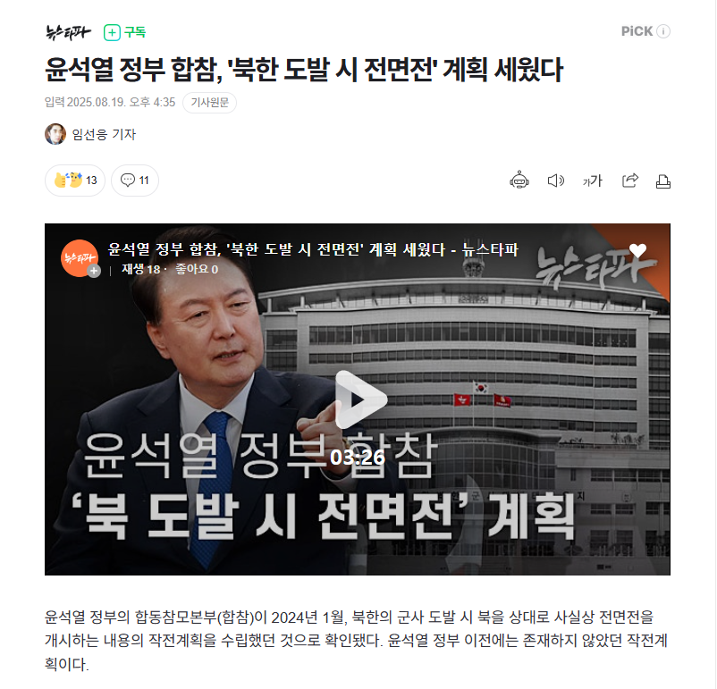The image size is (717, 689).
Task: Open video title link in player
Action: point(313,249)
